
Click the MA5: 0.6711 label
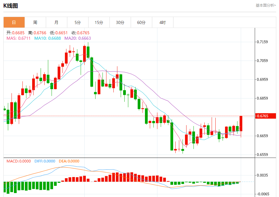click(x=18, y=38)
